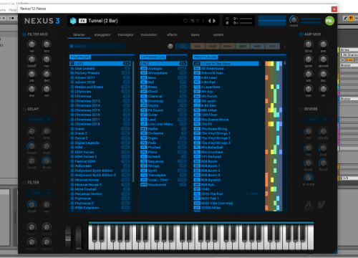The height and width of the screenshot is (258, 358).
Task: Switch to the effects tab
Action: pos(172,35)
